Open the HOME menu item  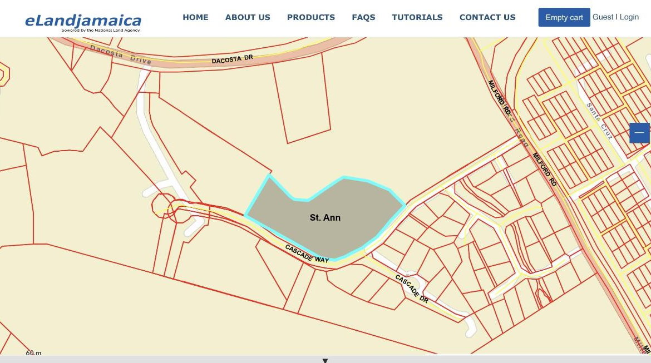[195, 17]
